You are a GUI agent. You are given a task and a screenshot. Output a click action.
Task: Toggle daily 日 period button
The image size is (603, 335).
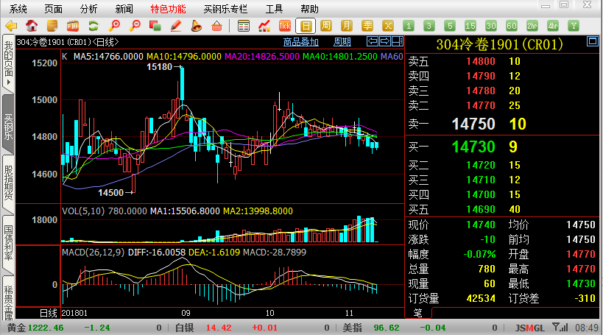coord(306,27)
